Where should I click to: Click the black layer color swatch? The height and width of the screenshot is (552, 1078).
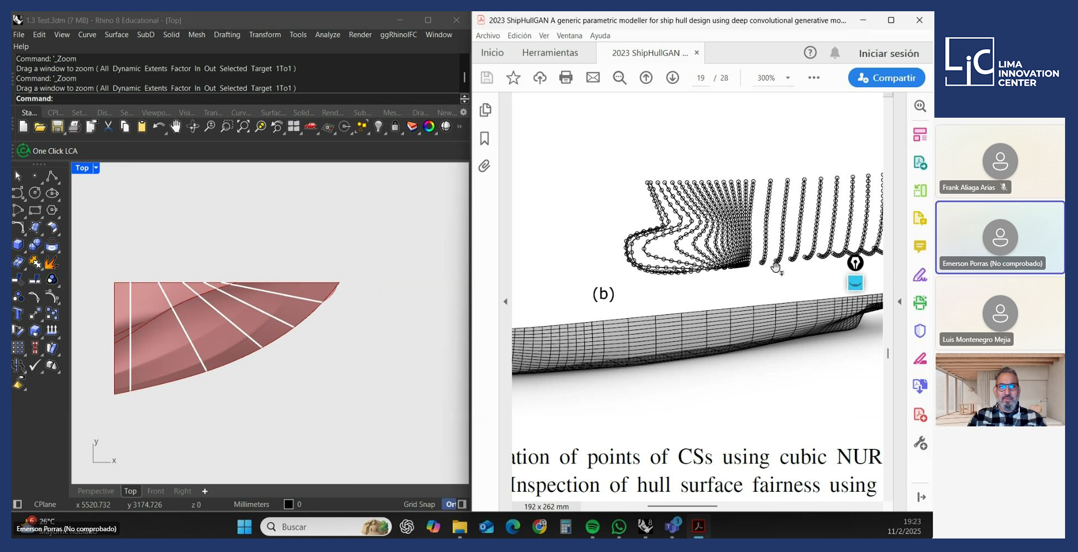tap(289, 504)
